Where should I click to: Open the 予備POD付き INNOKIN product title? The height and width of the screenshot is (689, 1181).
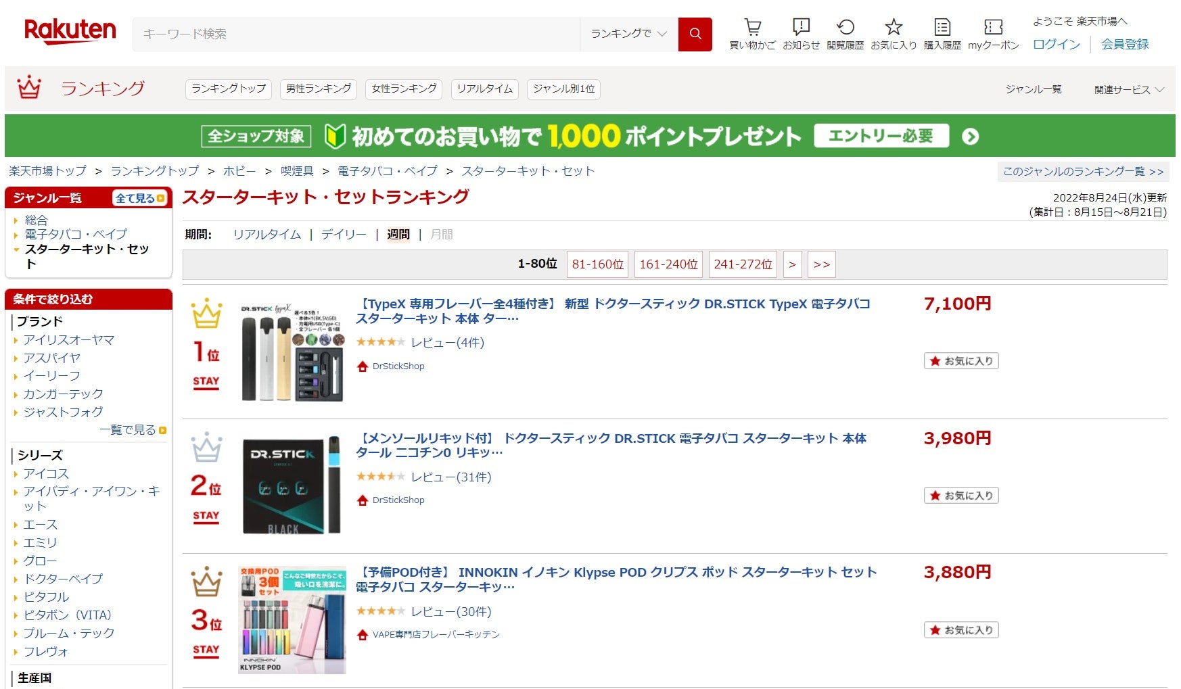coord(616,579)
